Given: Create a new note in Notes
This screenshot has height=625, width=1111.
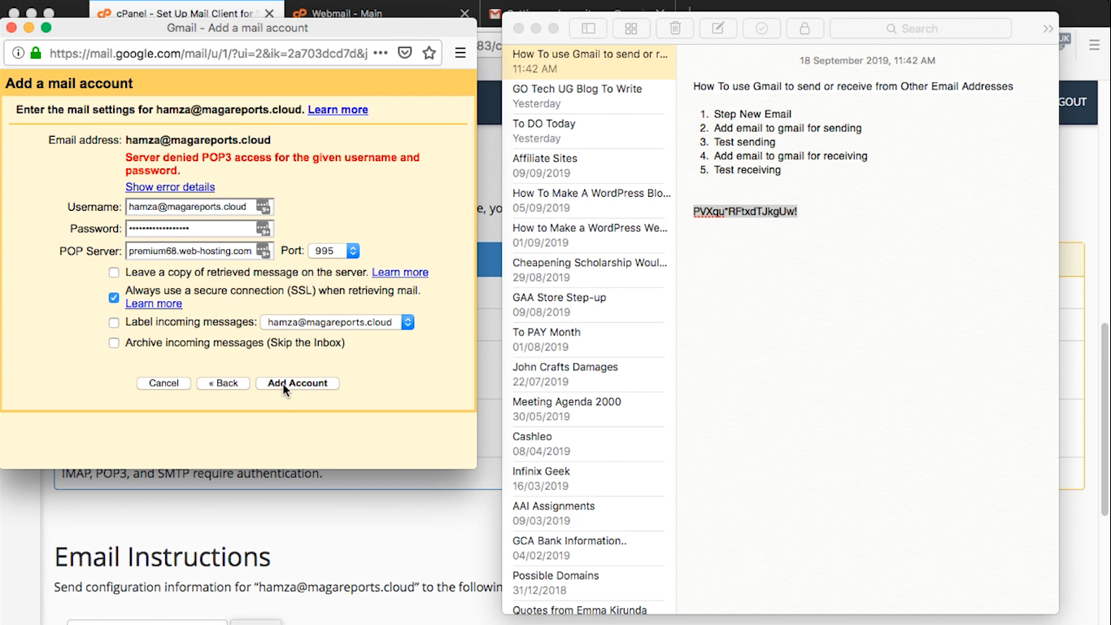Looking at the screenshot, I should tap(718, 28).
